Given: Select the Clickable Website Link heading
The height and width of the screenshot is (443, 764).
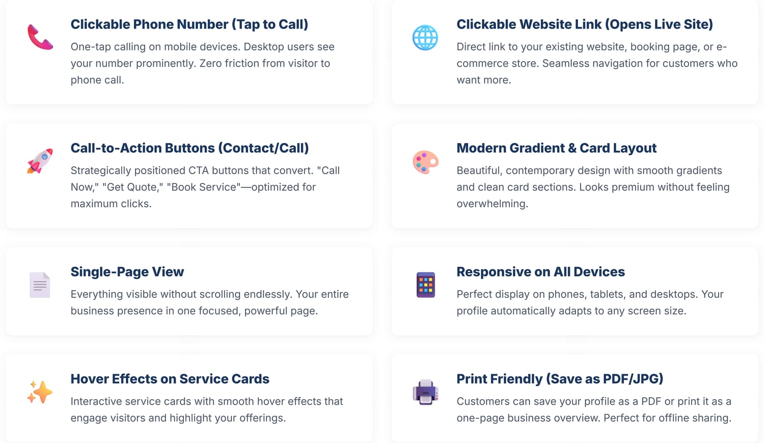Looking at the screenshot, I should pyautogui.click(x=584, y=24).
